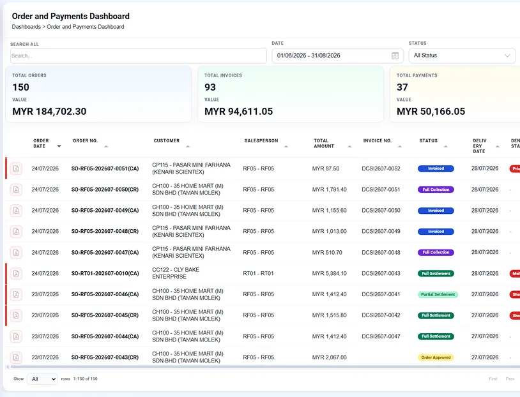Screen dimensions: 520x397
Task: Click Full Collection badge for DCSI2607-0051
Action: point(436,190)
